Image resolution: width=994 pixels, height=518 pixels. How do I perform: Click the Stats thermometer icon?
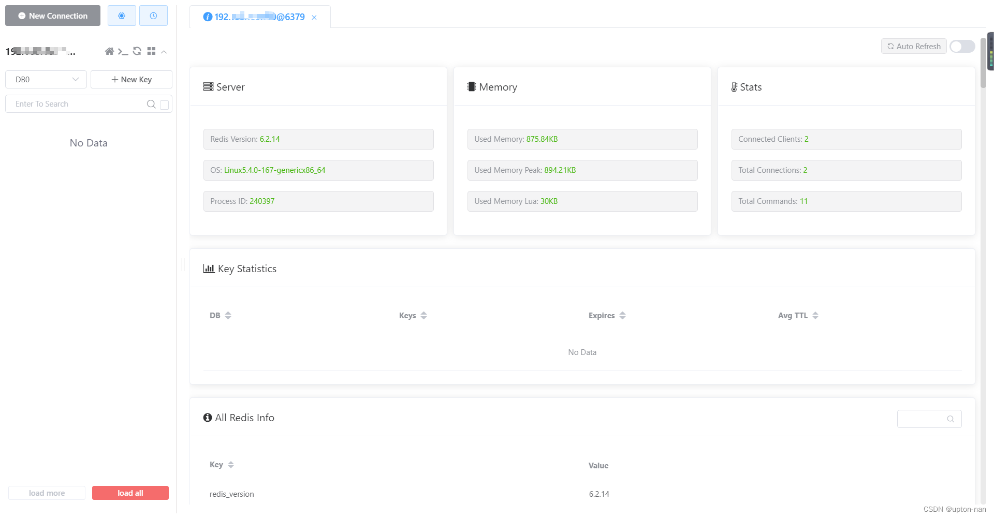click(x=734, y=87)
